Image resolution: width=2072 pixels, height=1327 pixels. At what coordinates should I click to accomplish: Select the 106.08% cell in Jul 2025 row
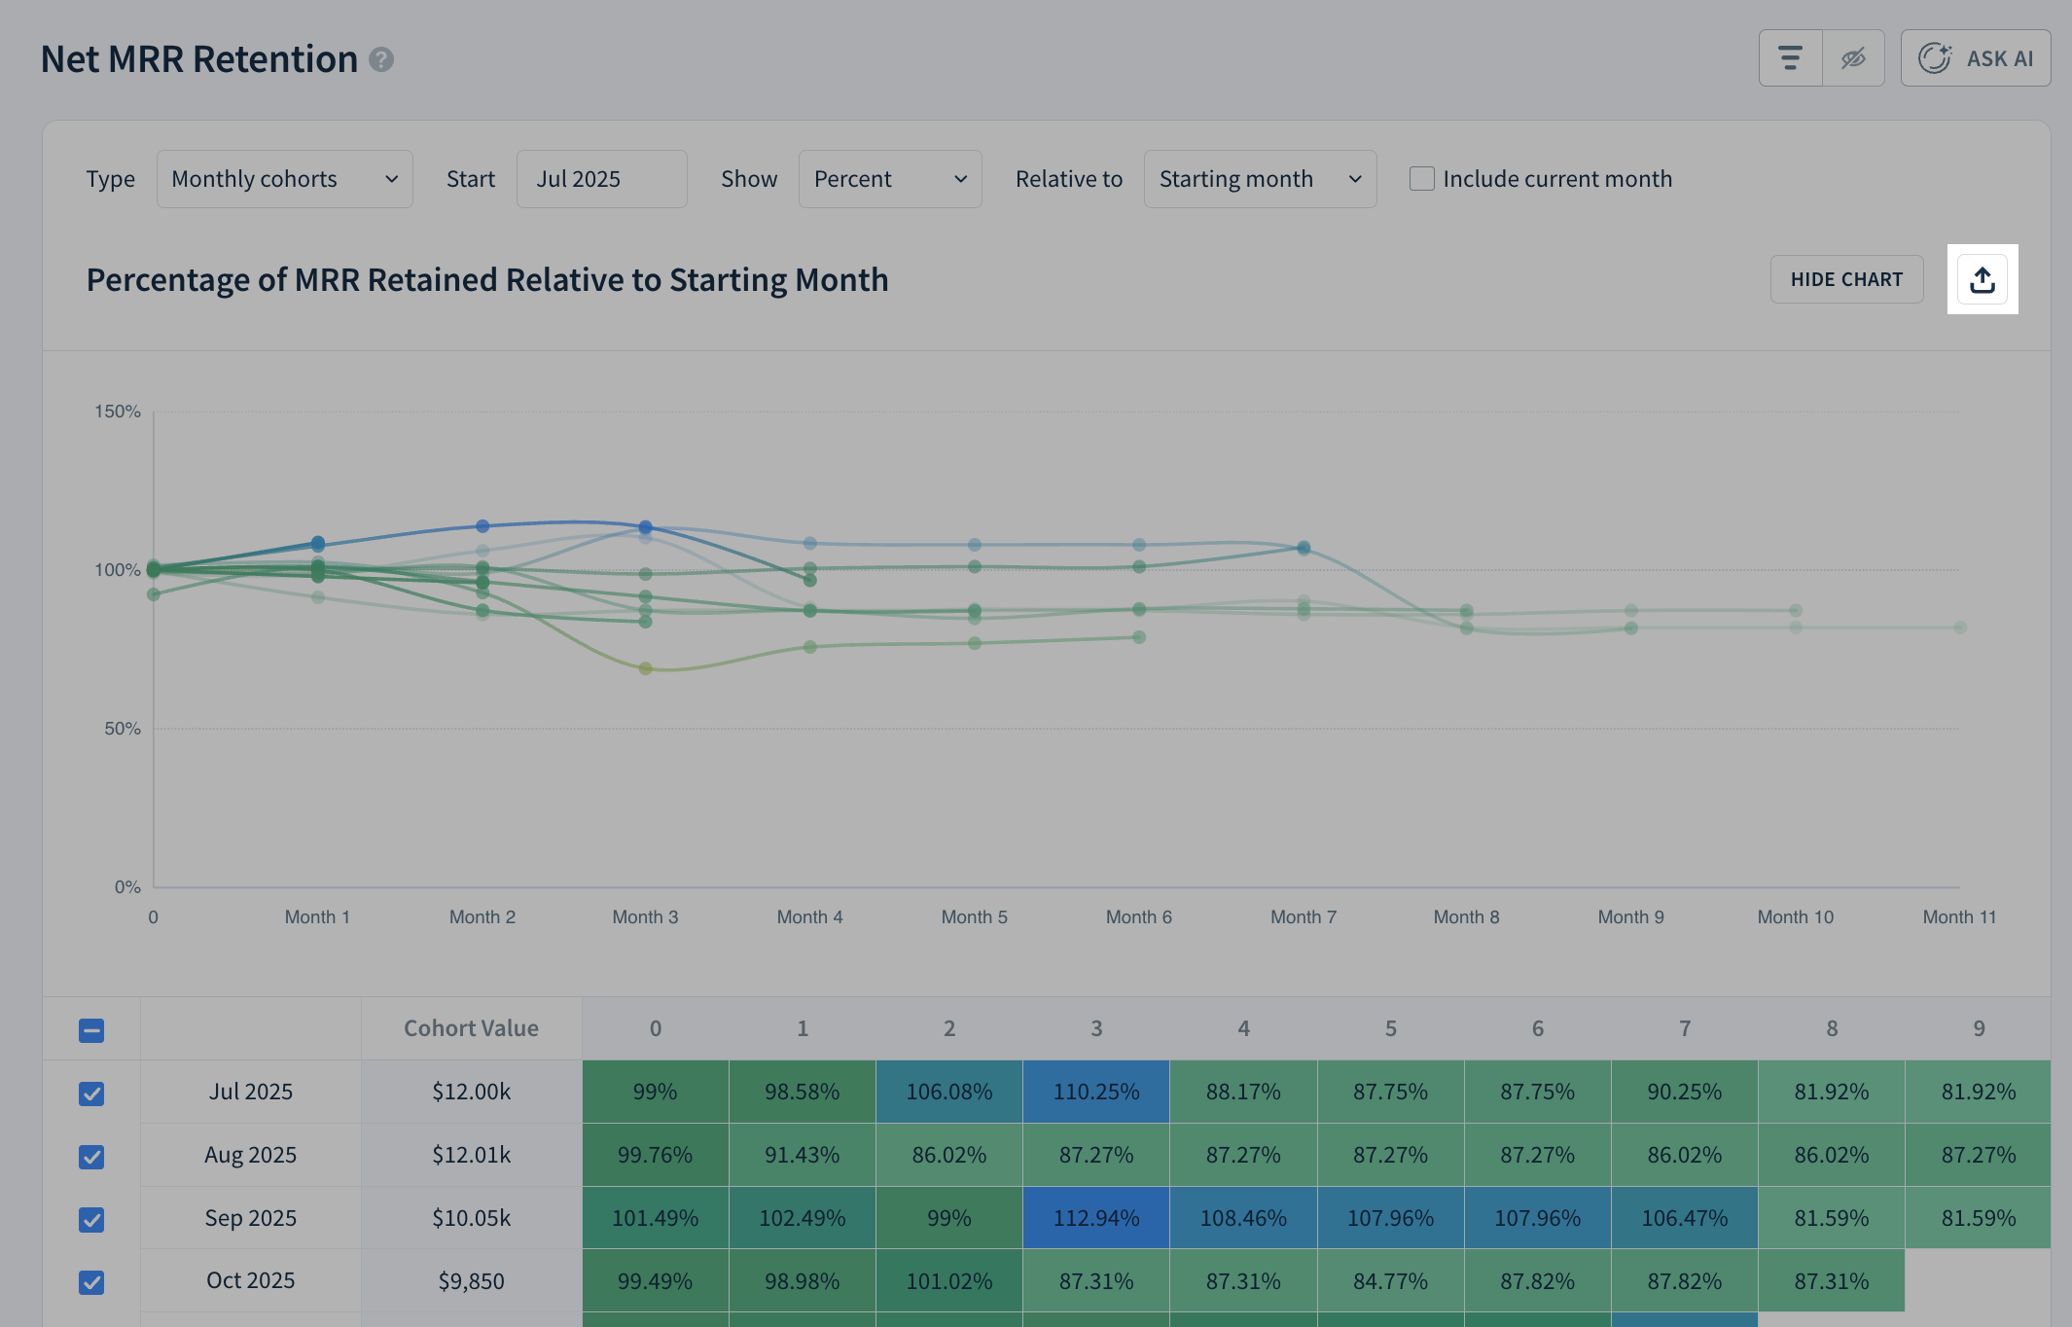point(949,1092)
